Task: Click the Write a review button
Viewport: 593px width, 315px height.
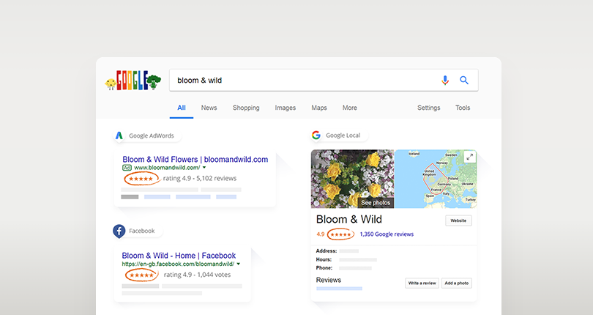Action: click(x=422, y=283)
